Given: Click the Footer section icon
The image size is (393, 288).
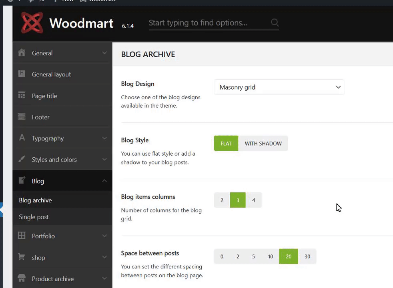Looking at the screenshot, I should [x=22, y=117].
